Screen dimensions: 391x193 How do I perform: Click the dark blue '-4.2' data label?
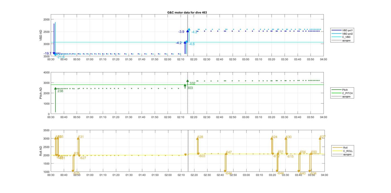(x=178, y=43)
